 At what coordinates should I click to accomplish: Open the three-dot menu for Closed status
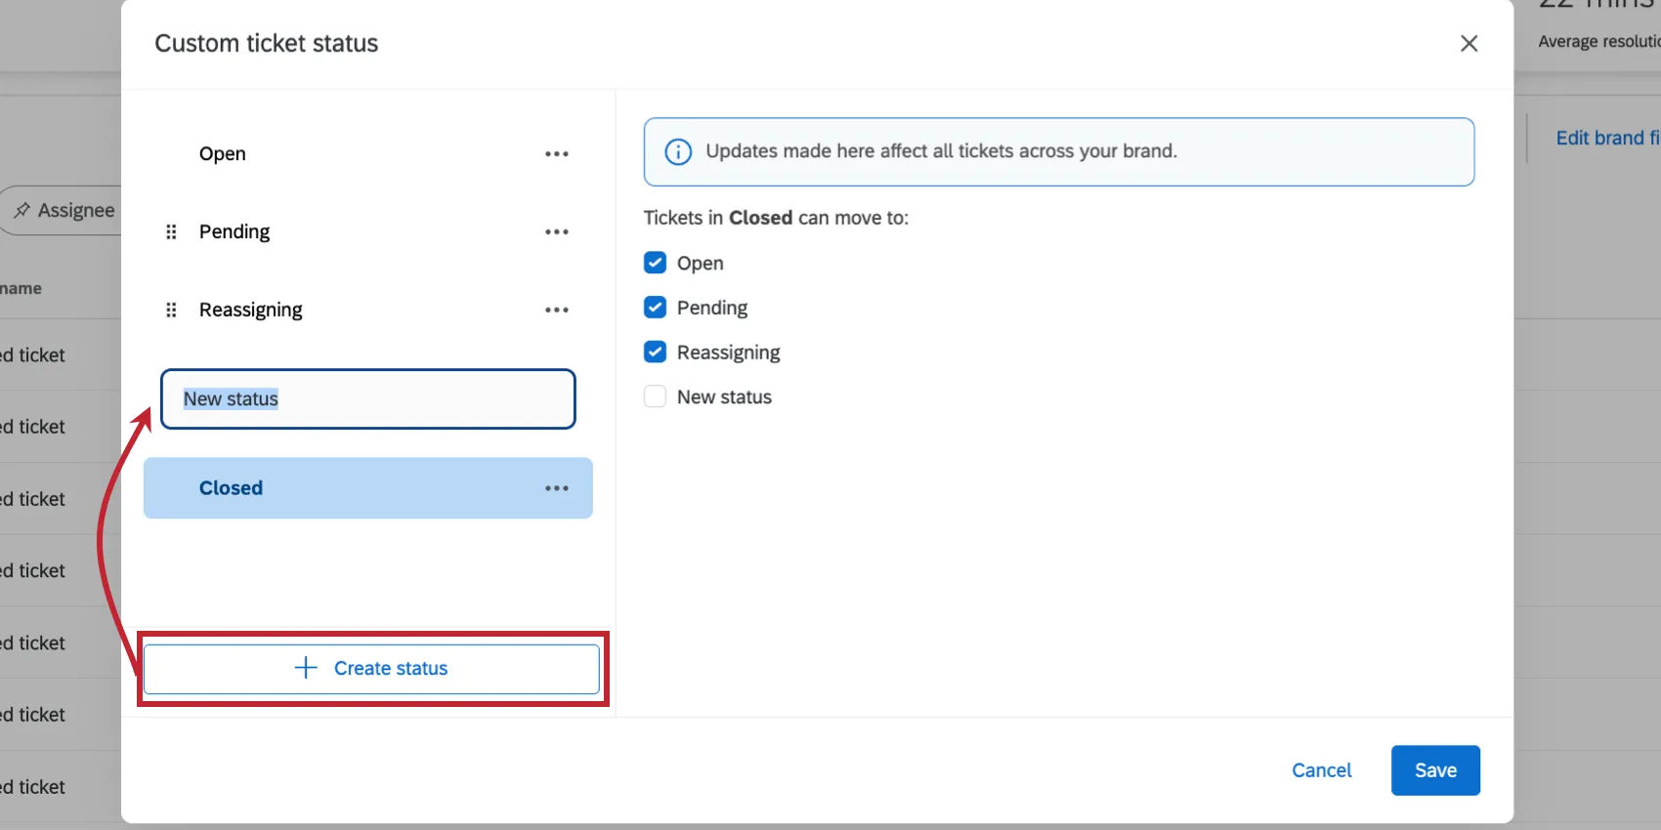(557, 488)
